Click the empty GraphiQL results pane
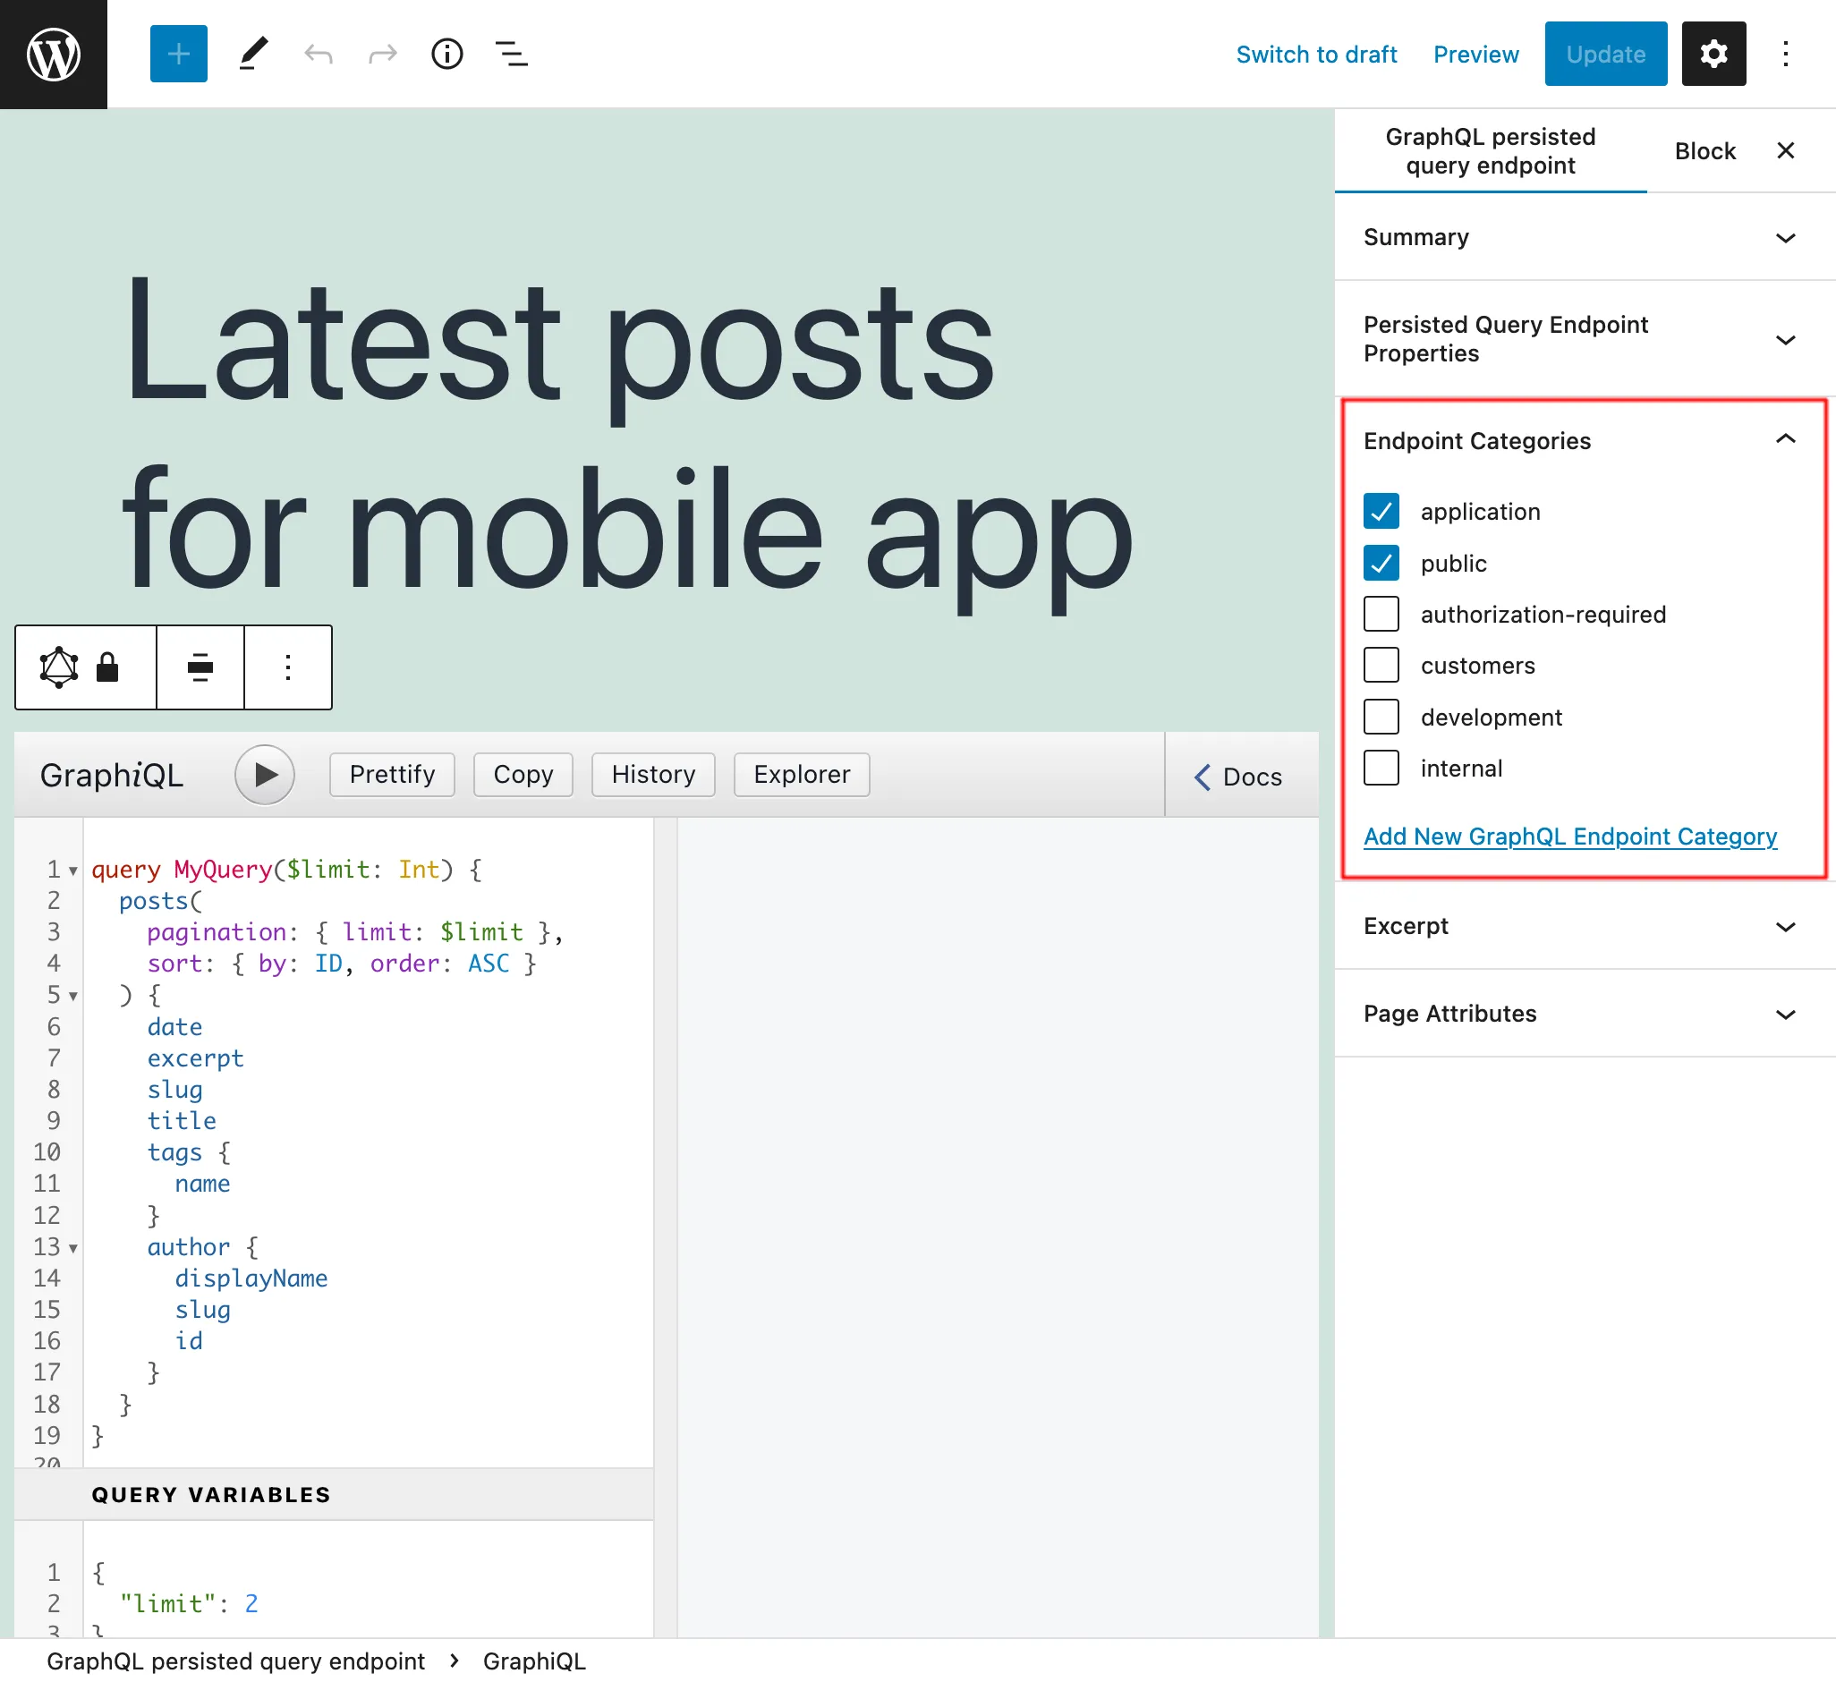Image resolution: width=1836 pixels, height=1682 pixels. (x=999, y=1227)
